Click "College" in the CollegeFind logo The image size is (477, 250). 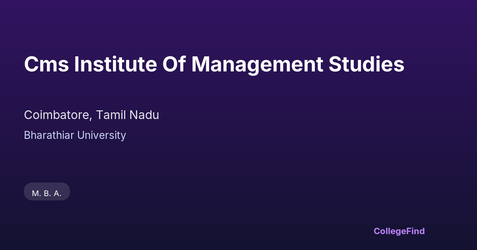(390, 231)
